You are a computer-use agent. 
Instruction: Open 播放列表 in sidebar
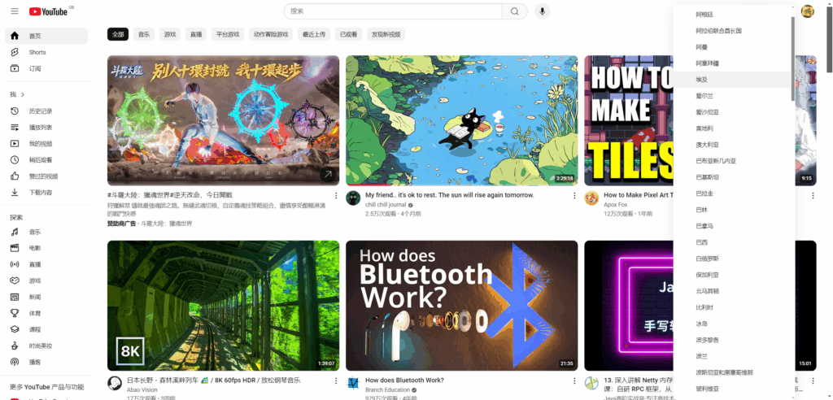click(46, 128)
